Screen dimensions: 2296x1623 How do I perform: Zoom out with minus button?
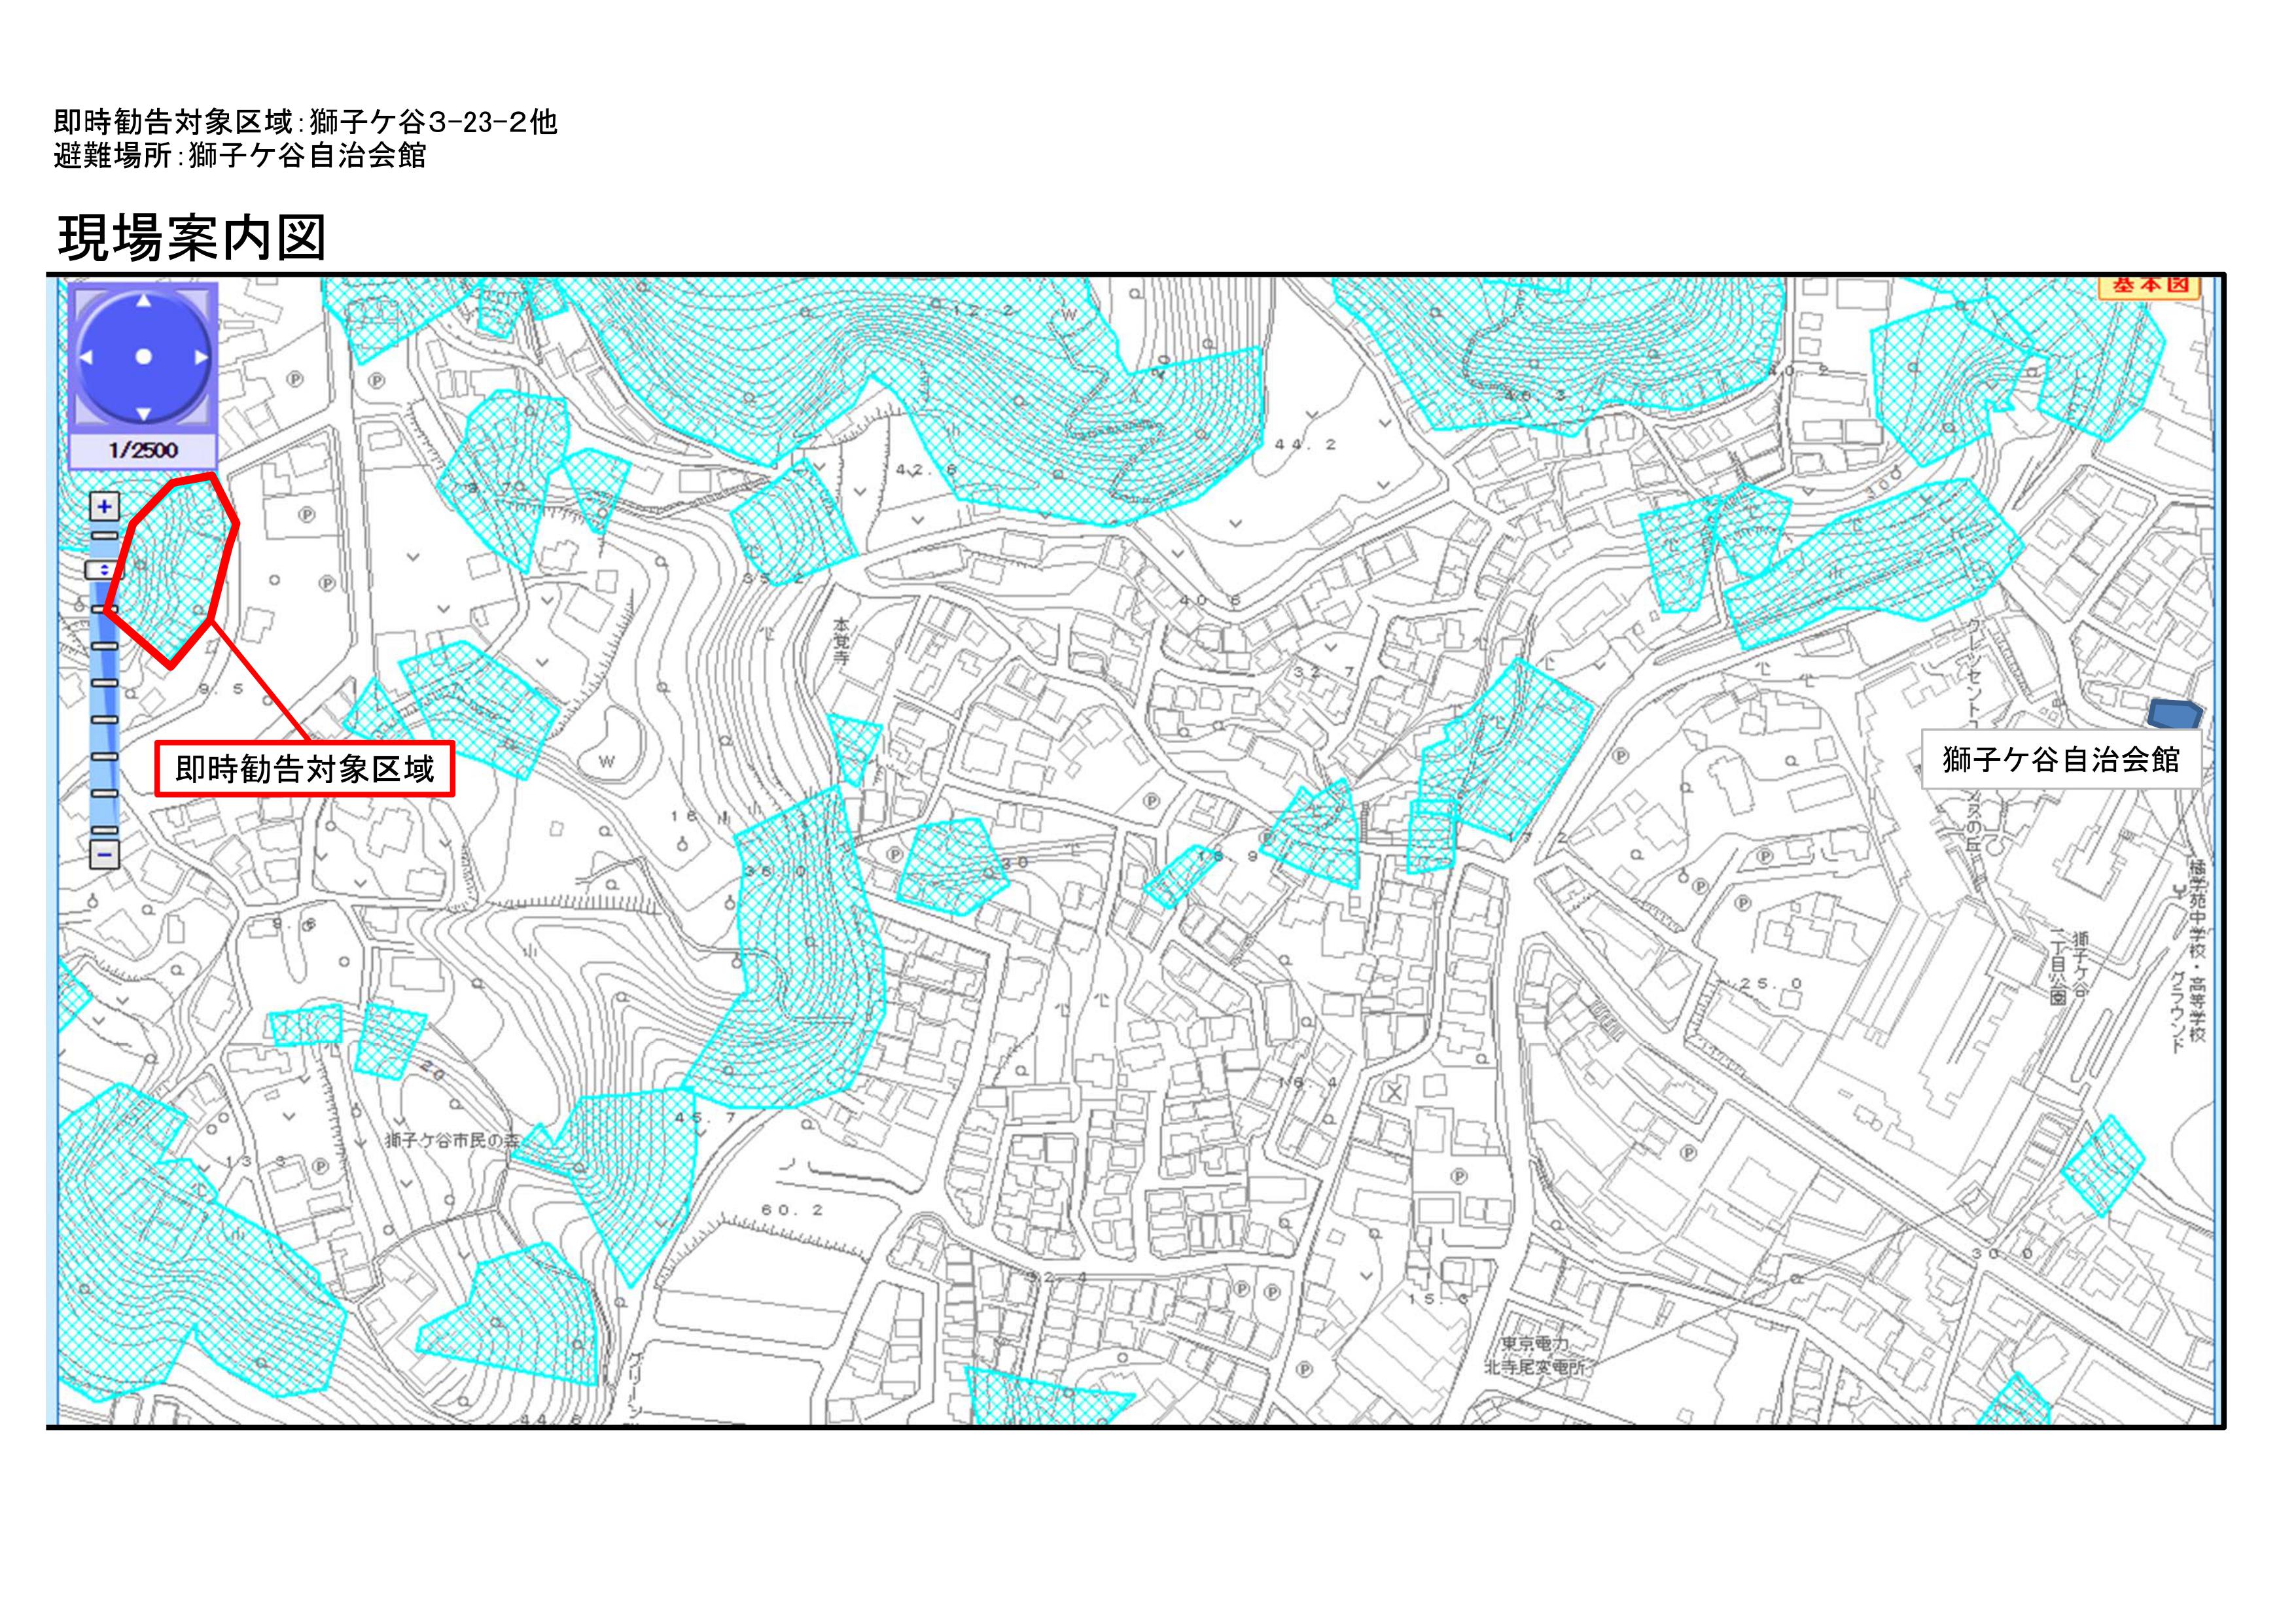tap(105, 855)
